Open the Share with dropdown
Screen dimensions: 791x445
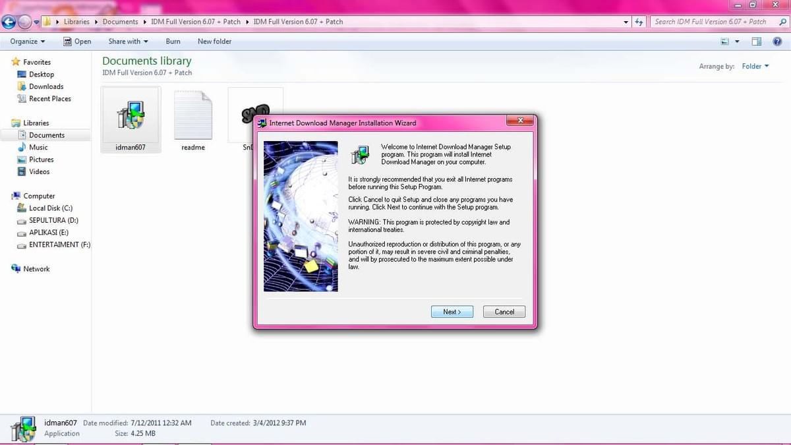(x=129, y=42)
